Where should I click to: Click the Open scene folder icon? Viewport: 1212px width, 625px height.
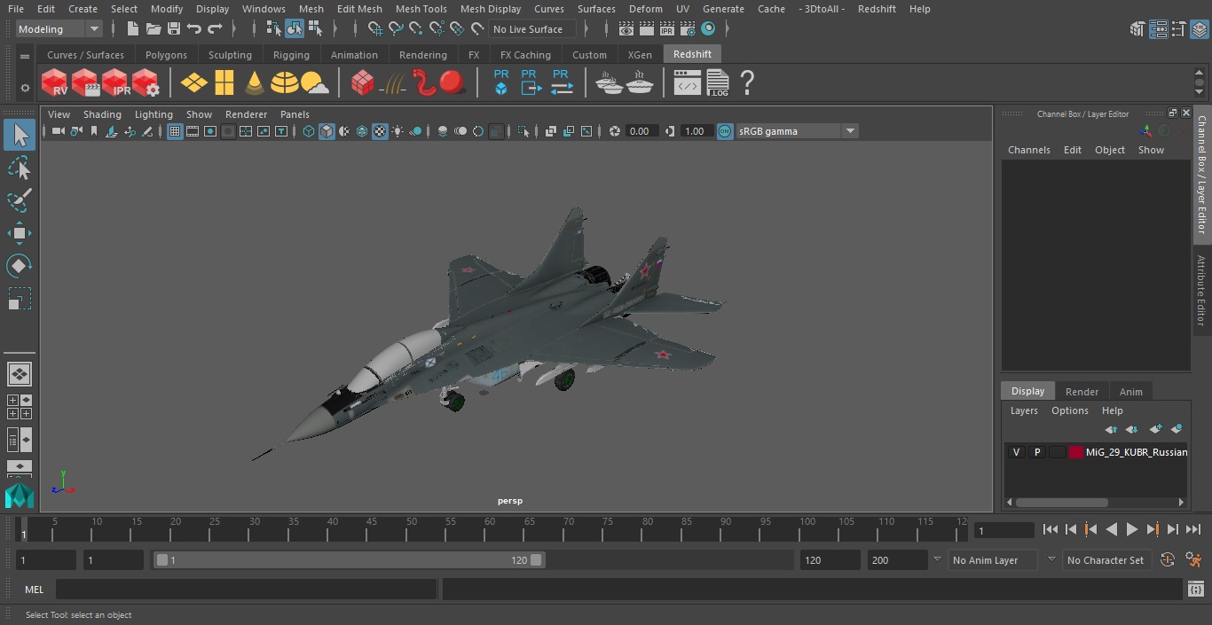pyautogui.click(x=153, y=29)
